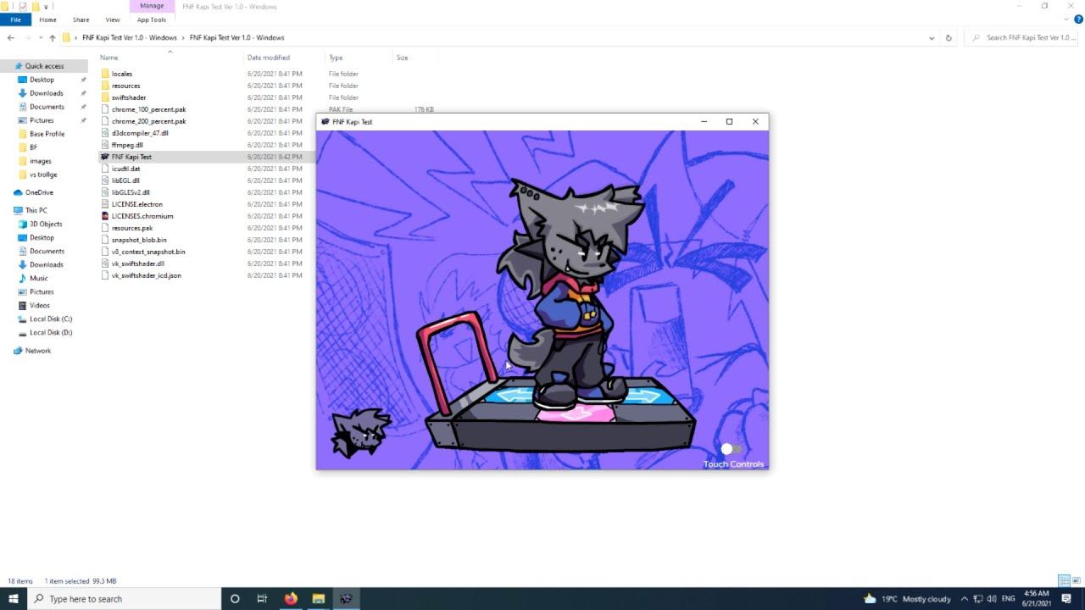Open OneDrive in navigation pane
This screenshot has height=610, width=1085.
(39, 192)
